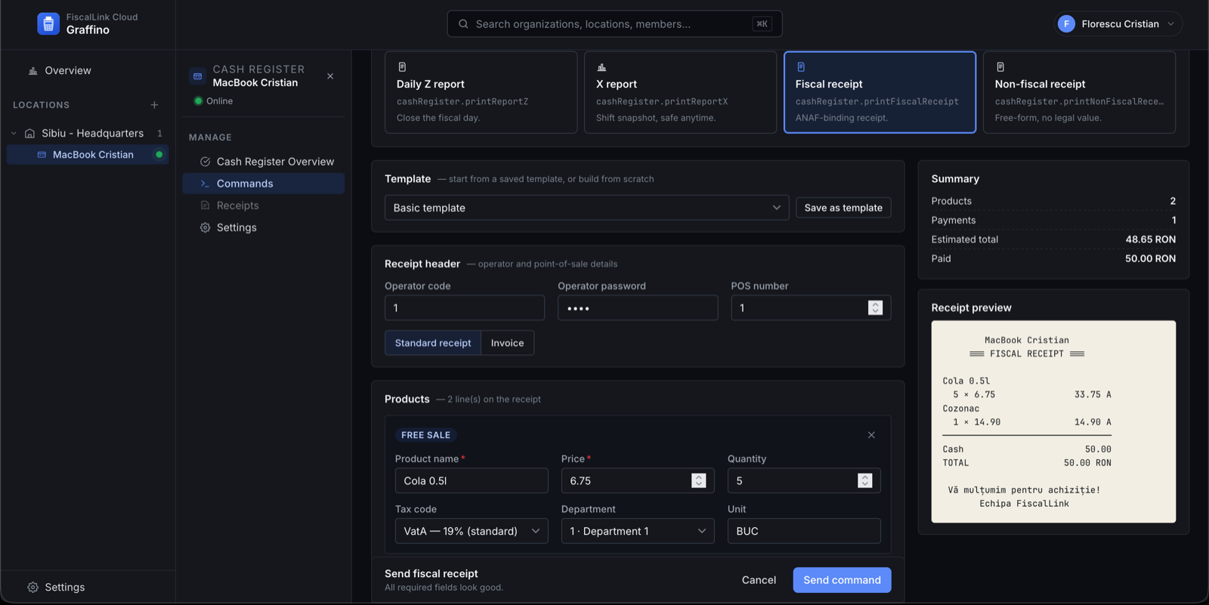This screenshot has height=605, width=1209.
Task: Adjust the POS number stepper
Action: [875, 307]
